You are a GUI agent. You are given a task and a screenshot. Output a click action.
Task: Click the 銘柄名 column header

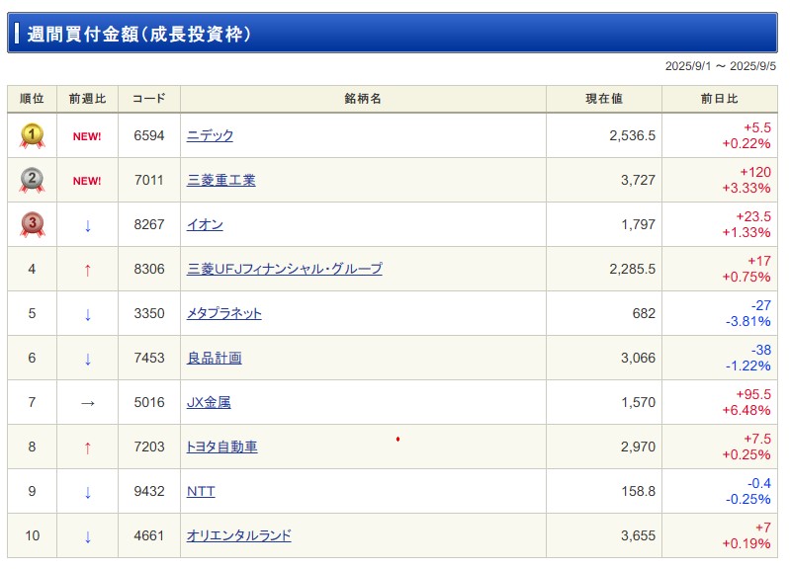(363, 99)
